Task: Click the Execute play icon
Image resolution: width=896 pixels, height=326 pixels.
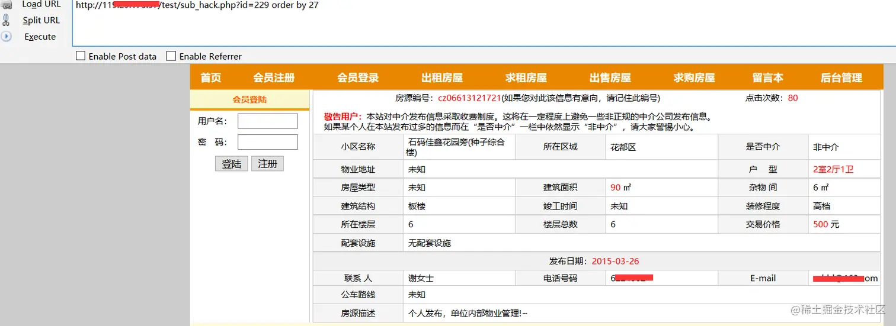Action: [x=6, y=36]
